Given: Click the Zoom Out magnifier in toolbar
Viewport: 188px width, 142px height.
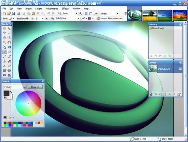Looking at the screenshot, I should coord(59,13).
